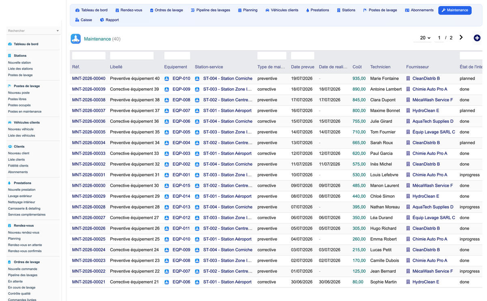This screenshot has height=301, width=487.
Task: Sort by the Fournisseur column header
Action: [418, 67]
